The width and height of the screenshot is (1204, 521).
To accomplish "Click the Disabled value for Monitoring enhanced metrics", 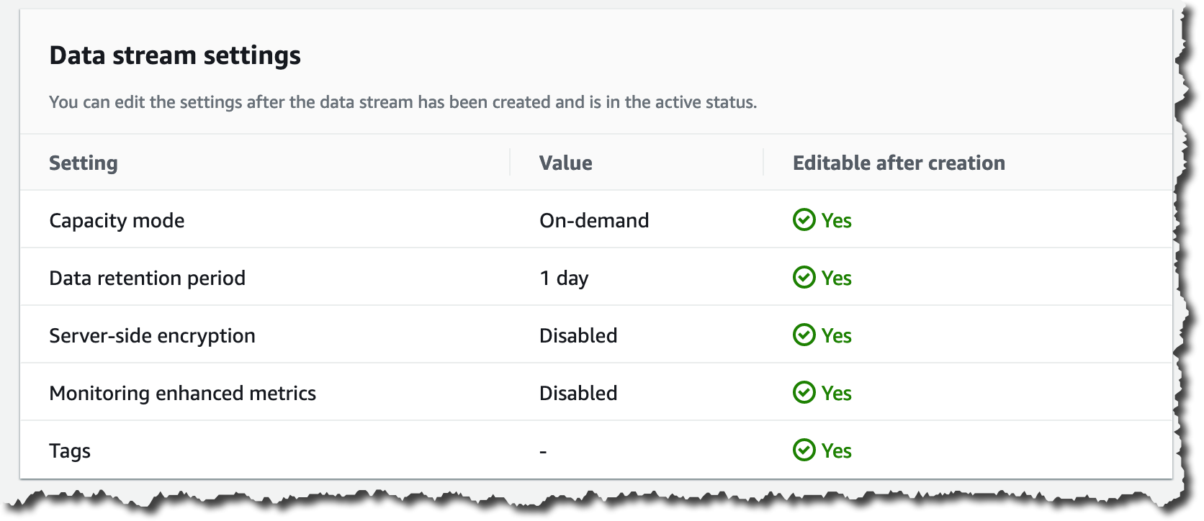I will (578, 394).
